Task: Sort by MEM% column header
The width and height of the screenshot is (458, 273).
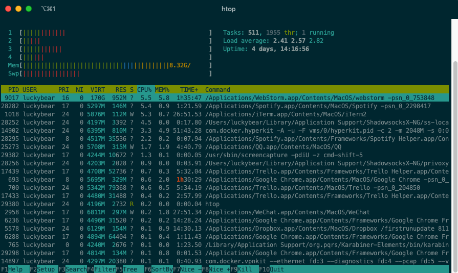Action: click(x=162, y=90)
